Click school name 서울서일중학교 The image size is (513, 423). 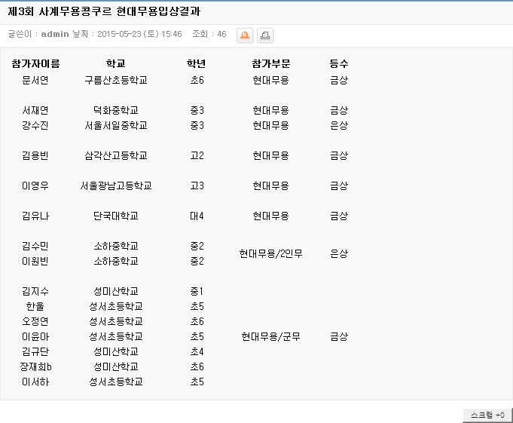(116, 125)
